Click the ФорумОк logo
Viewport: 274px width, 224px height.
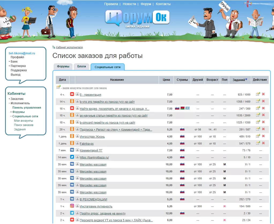pyautogui.click(x=137, y=19)
